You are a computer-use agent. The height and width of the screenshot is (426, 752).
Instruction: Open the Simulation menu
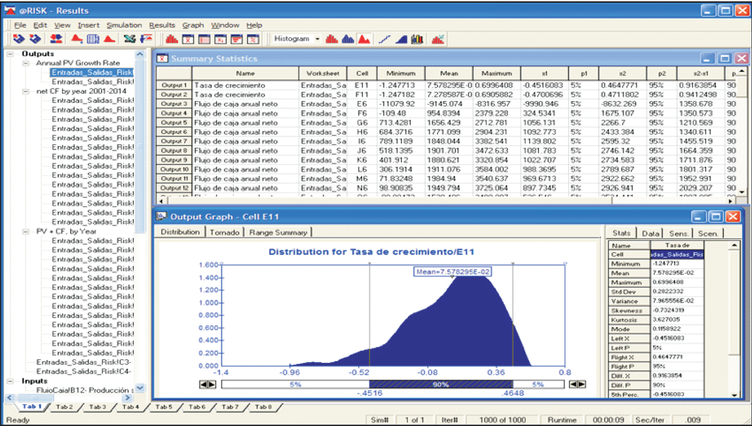pyautogui.click(x=124, y=25)
